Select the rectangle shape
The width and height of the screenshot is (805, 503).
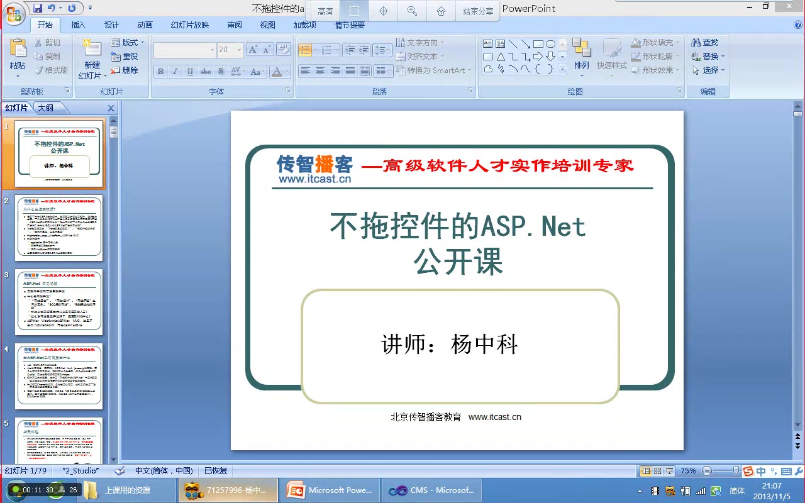pyautogui.click(x=538, y=44)
